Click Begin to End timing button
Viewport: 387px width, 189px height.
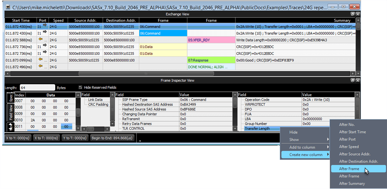point(113,138)
